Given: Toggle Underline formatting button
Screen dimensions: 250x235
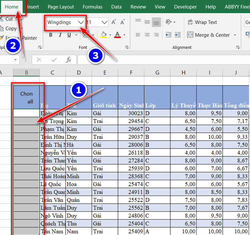Looking at the screenshot, I should (x=69, y=35).
